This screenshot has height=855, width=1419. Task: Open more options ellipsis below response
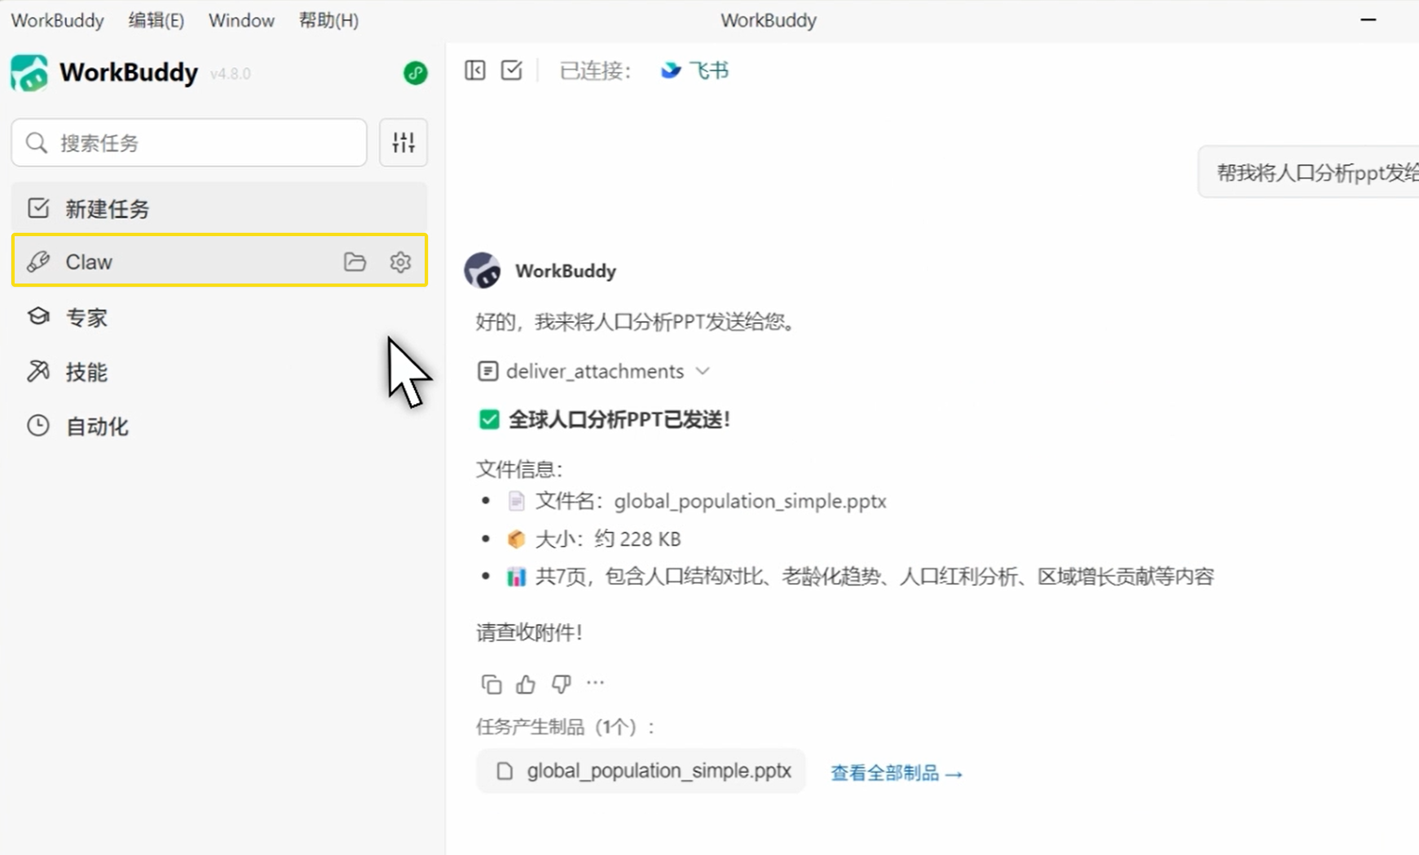coord(595,683)
